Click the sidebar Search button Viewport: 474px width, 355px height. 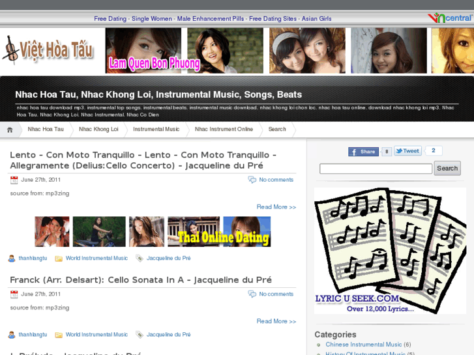447,168
